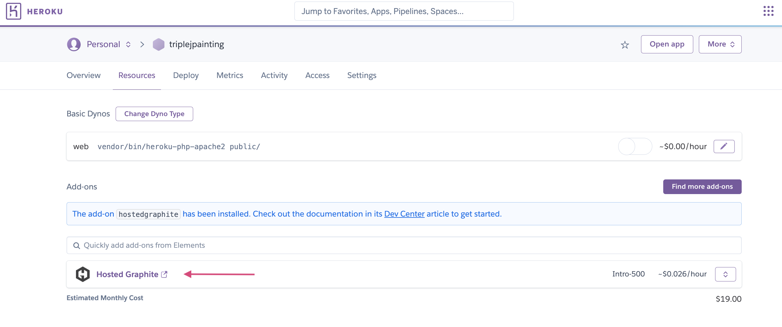Click the pencil icon to edit web dyno

[724, 146]
